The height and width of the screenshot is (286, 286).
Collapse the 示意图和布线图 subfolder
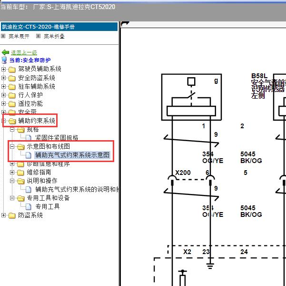12,146
